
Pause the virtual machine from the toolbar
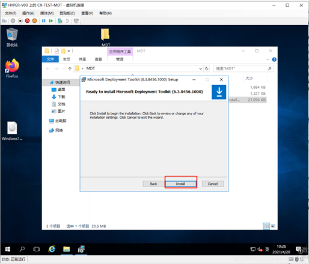pyautogui.click(x=44, y=20)
